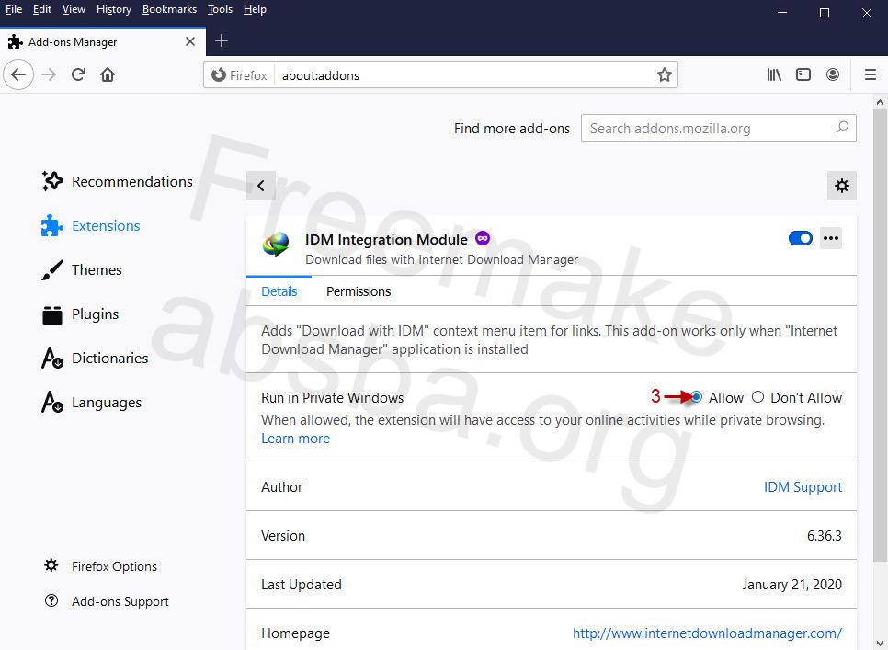Open the Firefox Account icon
The image size is (888, 650).
point(833,74)
